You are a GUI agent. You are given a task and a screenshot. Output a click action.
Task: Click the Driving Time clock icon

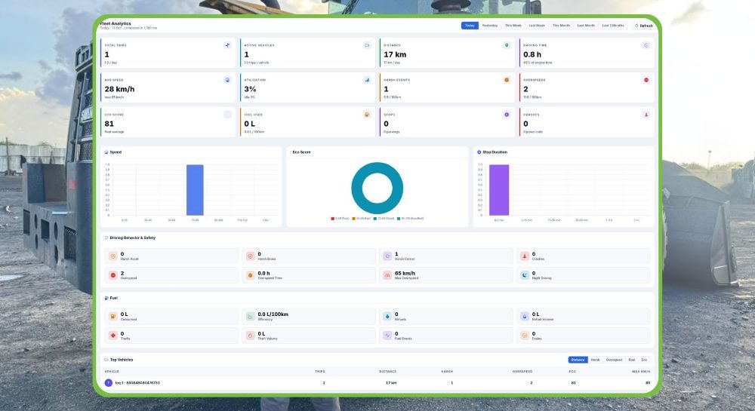click(646, 45)
